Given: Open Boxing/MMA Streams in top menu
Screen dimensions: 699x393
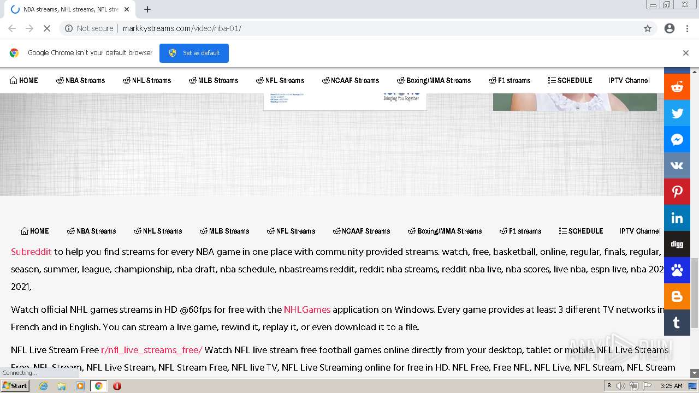Looking at the screenshot, I should click(434, 80).
